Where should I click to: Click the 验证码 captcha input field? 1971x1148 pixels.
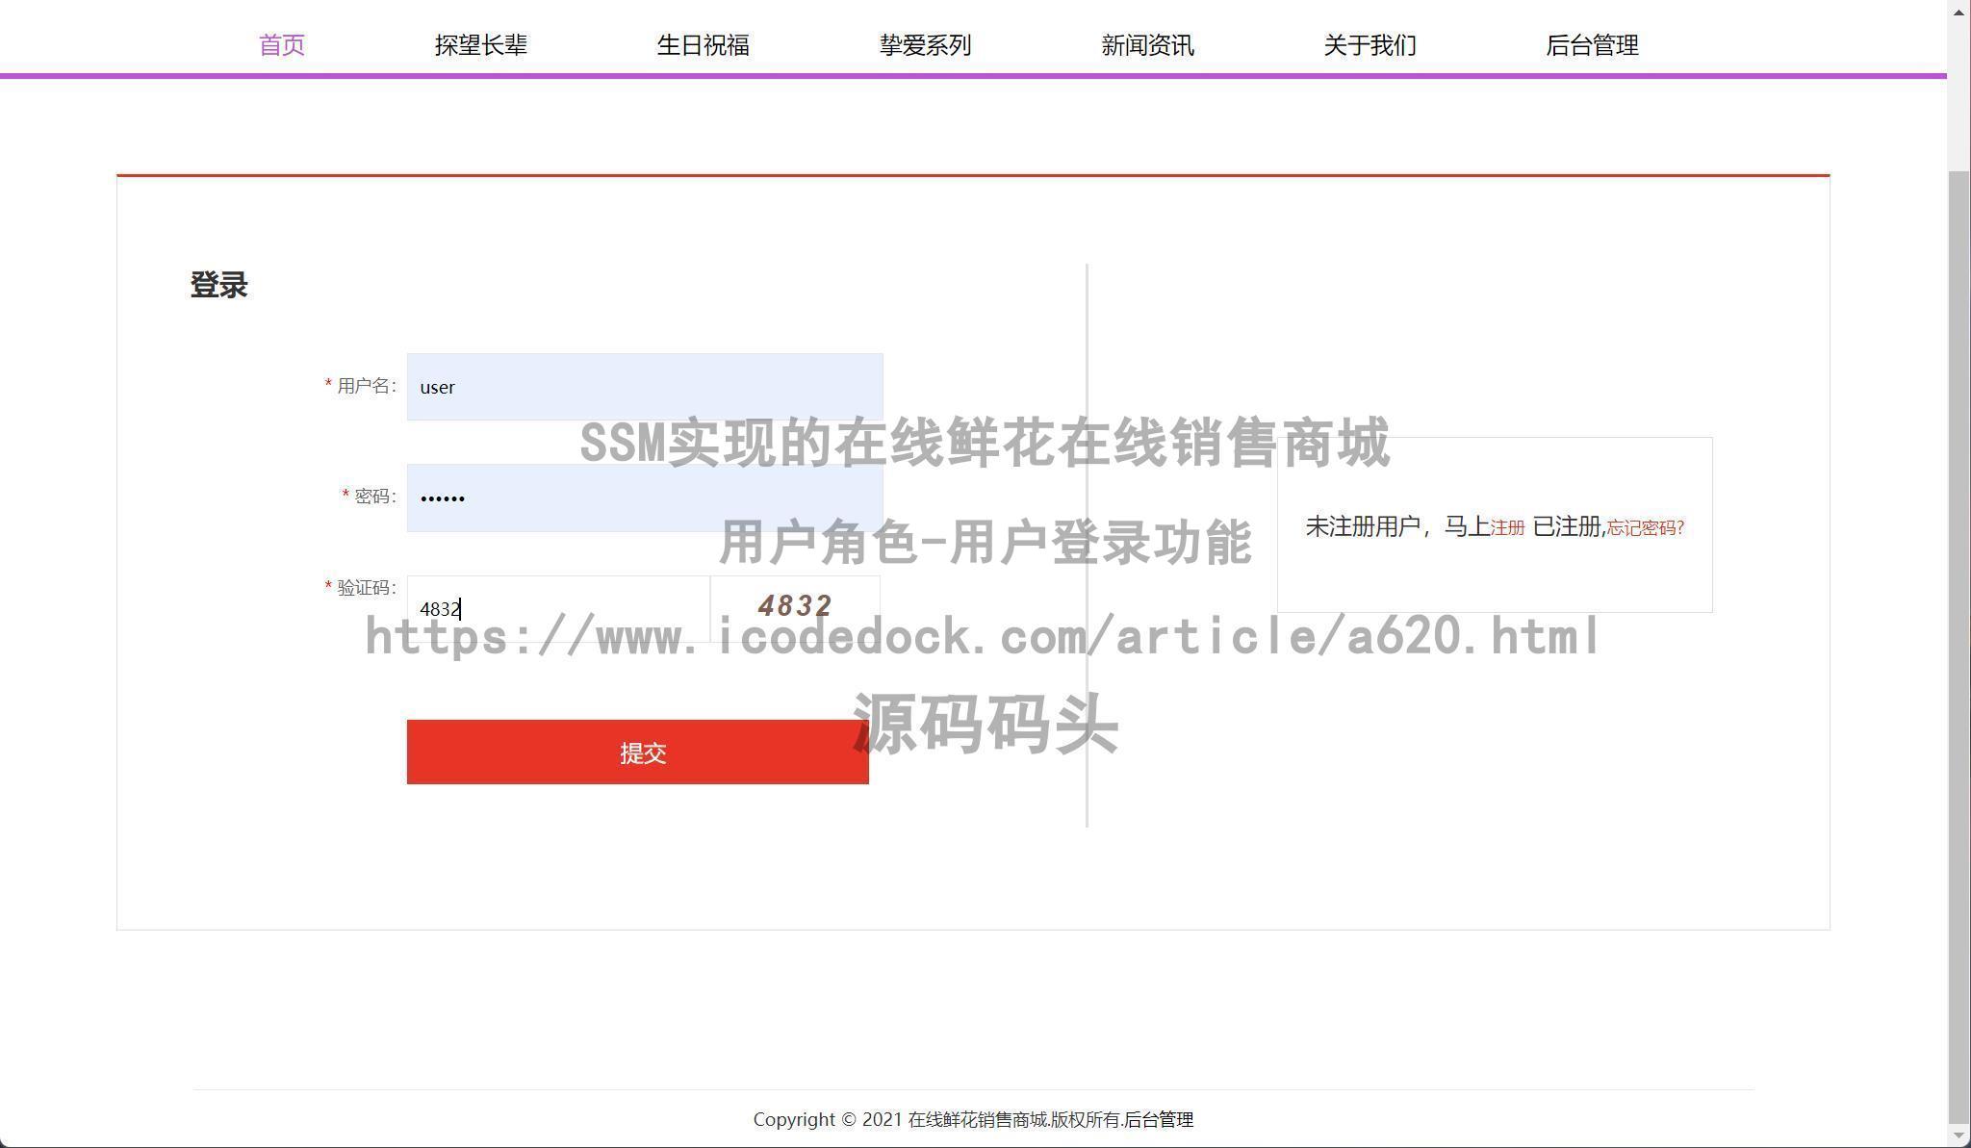[556, 608]
